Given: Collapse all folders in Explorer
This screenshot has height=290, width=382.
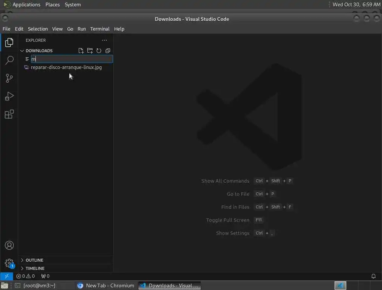Looking at the screenshot, I should [108, 51].
